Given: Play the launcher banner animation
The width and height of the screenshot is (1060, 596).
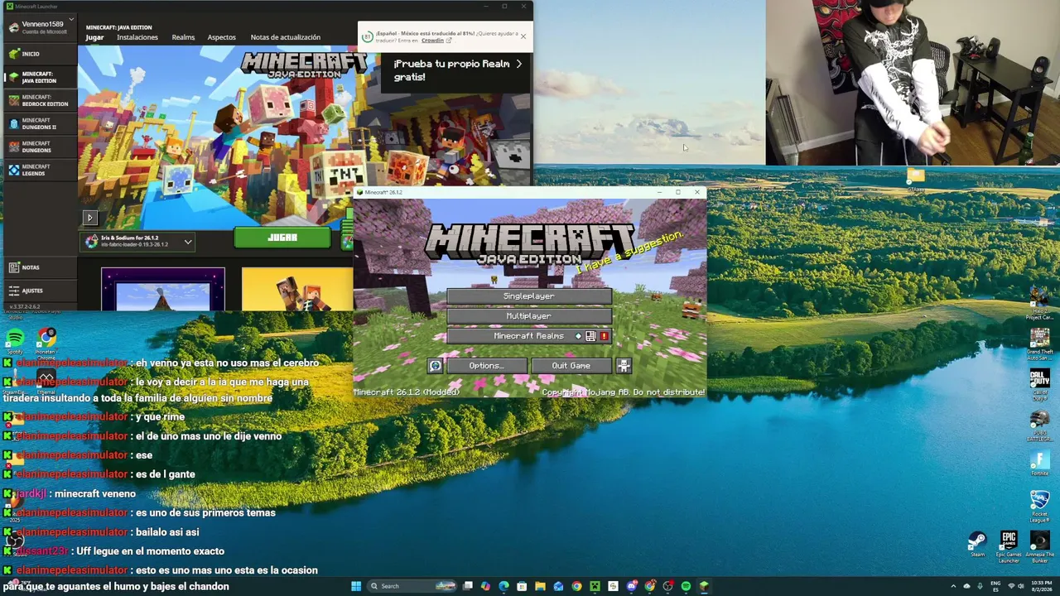Looking at the screenshot, I should coord(89,218).
